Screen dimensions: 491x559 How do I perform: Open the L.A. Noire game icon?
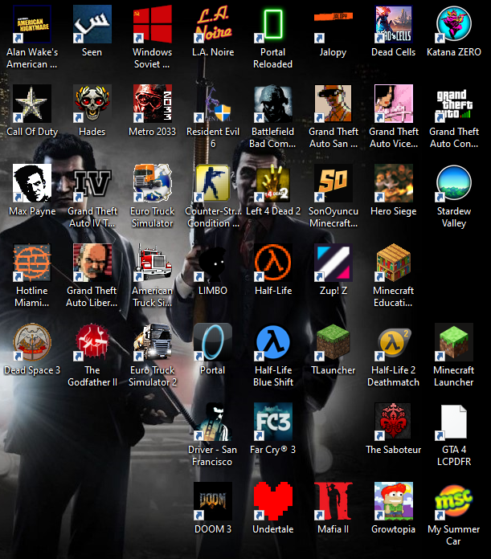point(212,25)
